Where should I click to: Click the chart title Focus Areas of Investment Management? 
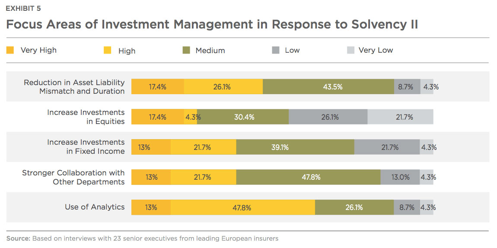[x=212, y=24]
